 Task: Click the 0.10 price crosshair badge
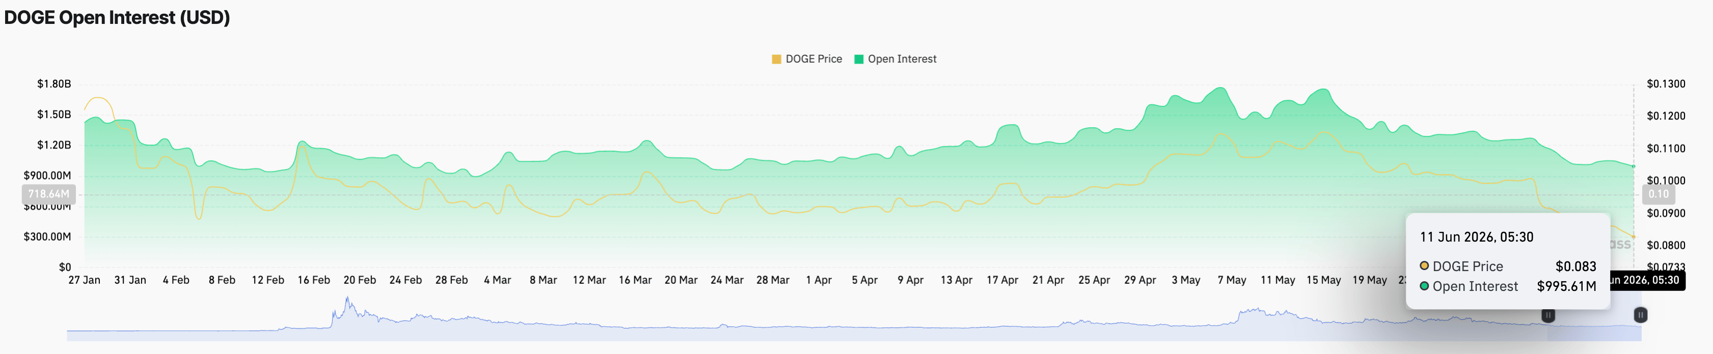coord(1659,194)
